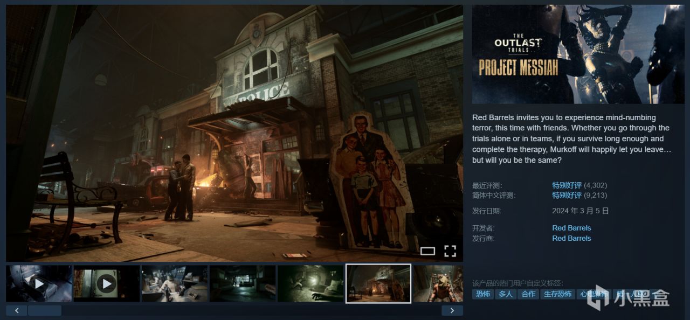Click the game description starting 'Red Barrels invites you'
690x320 pixels.
pos(571,139)
